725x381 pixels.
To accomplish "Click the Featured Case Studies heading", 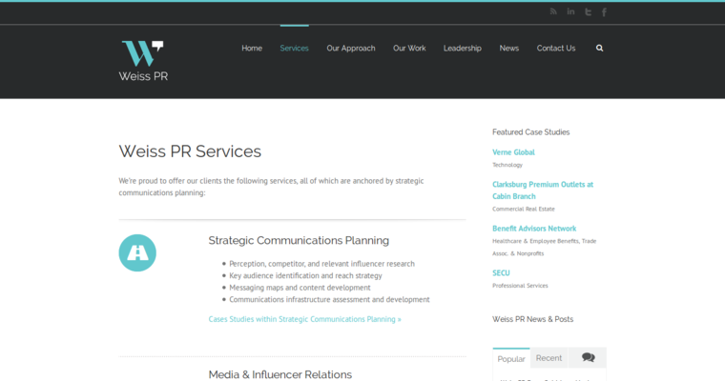I will click(x=530, y=132).
